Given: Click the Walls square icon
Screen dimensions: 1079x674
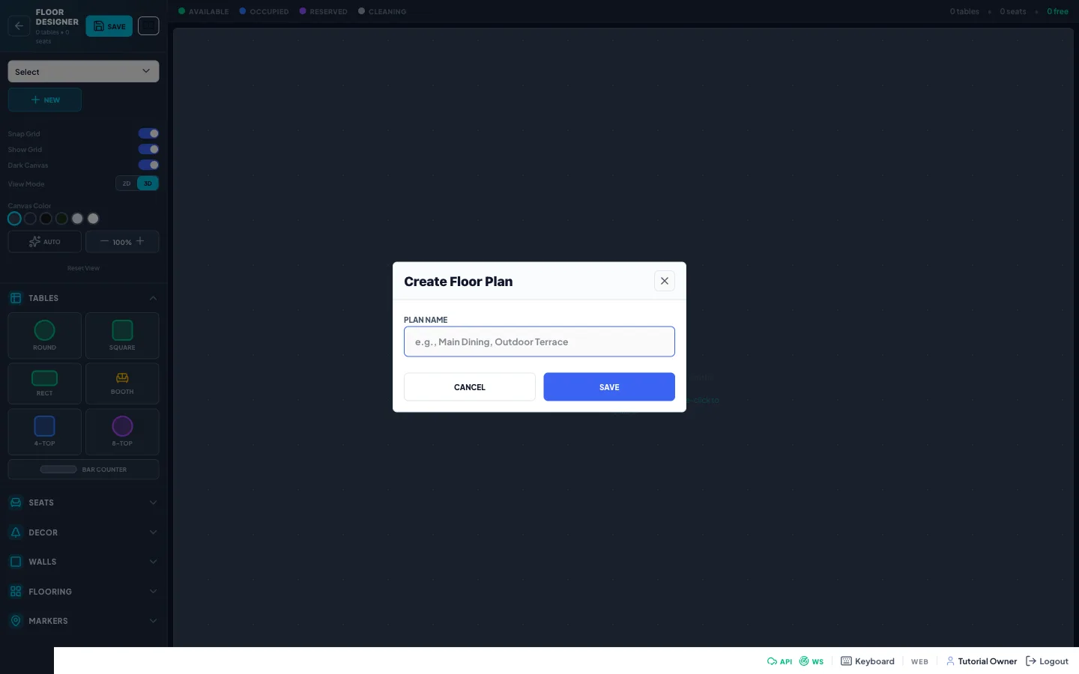Looking at the screenshot, I should click(16, 562).
